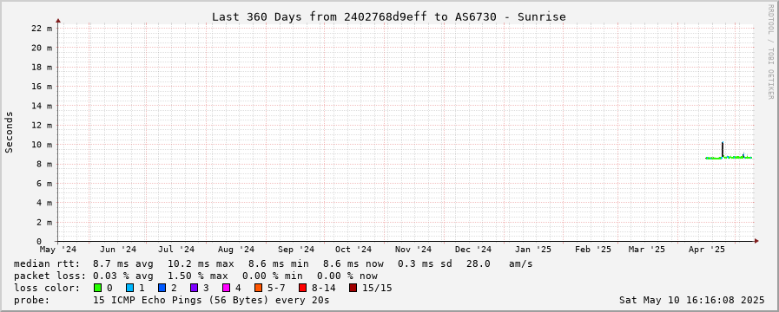Screen dimensions: 779x312
Task: Click the purple loss color 3 swatch
Action: click(194, 288)
